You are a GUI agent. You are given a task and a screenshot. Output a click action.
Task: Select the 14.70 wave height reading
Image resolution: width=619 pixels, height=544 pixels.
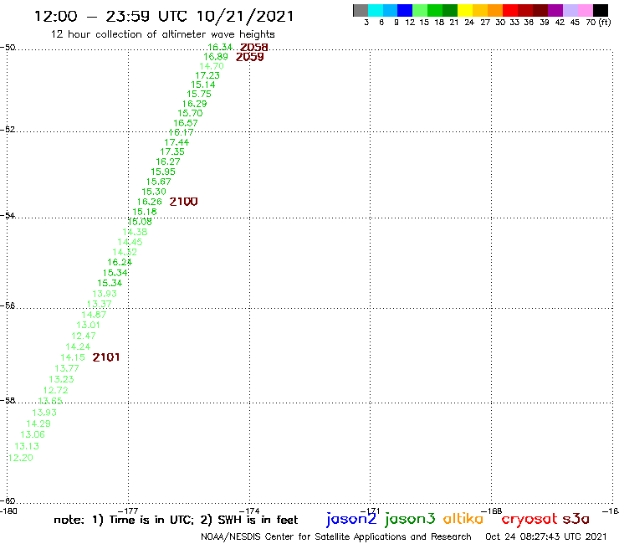click(x=211, y=66)
